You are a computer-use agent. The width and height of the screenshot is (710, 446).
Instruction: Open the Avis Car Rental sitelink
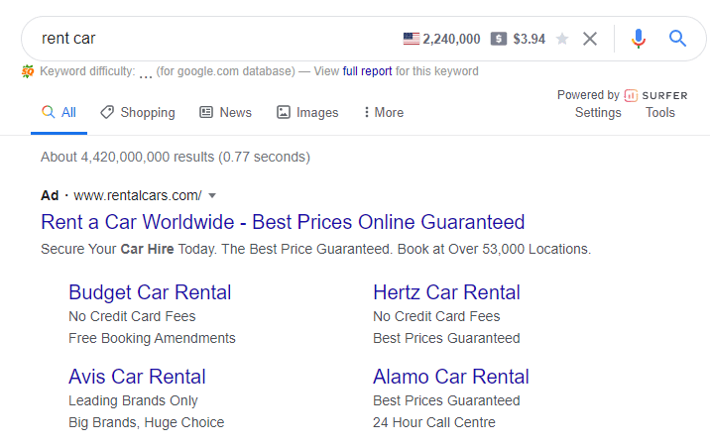(137, 377)
